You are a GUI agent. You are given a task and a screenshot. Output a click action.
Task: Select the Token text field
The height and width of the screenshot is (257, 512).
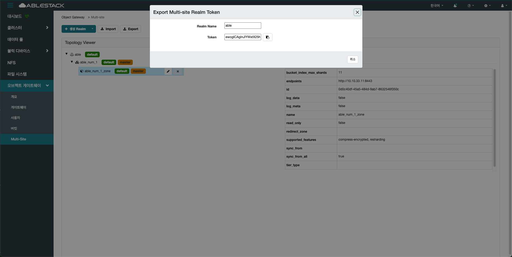coord(243,37)
